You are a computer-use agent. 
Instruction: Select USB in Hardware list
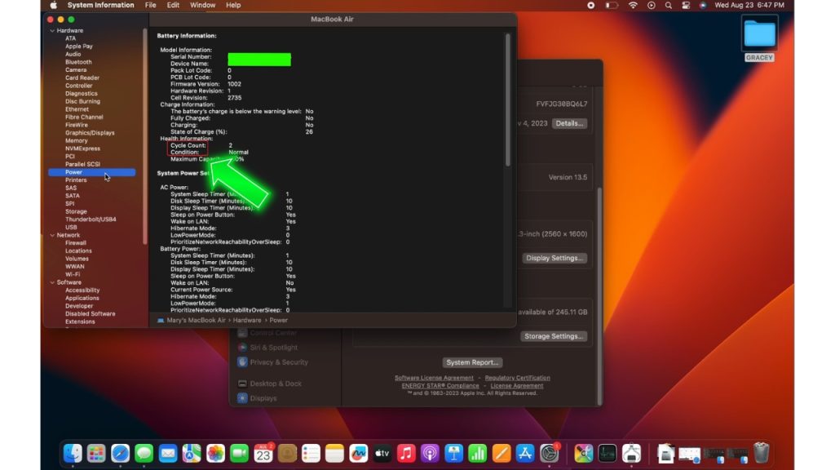tap(71, 227)
